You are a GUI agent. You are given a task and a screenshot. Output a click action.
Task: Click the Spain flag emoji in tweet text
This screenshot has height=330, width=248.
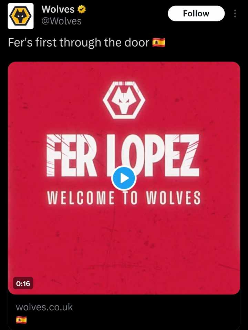[159, 42]
